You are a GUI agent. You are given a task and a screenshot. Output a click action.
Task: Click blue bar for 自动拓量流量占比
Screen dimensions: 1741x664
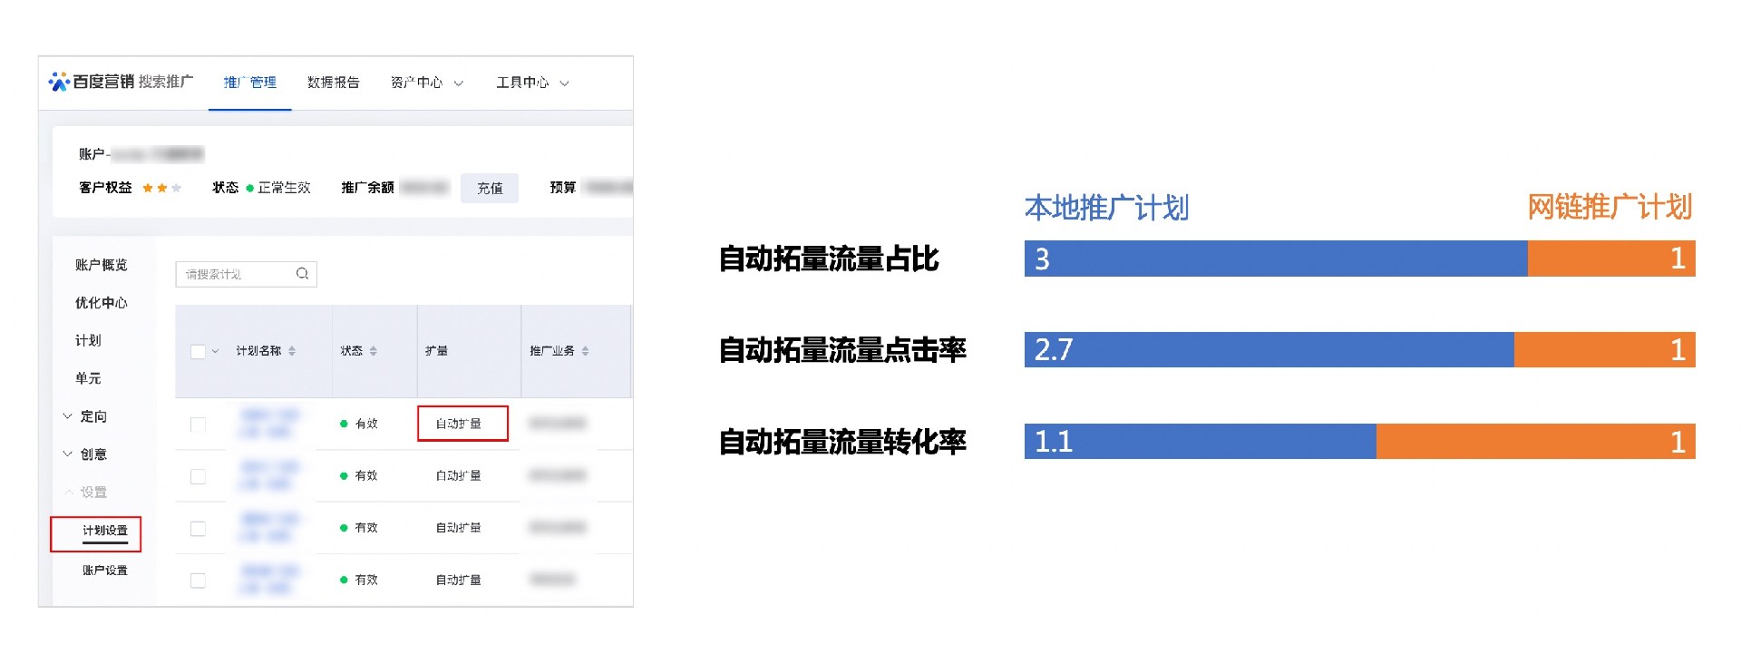pyautogui.click(x=1275, y=259)
